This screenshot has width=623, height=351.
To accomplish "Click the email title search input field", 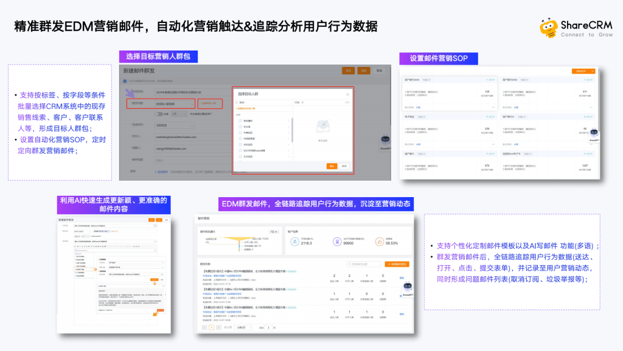I will pyautogui.click(x=363, y=264).
